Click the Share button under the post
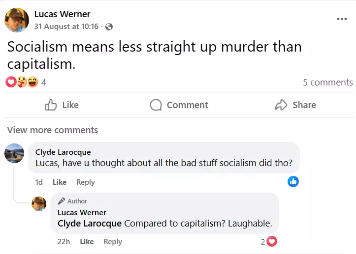The height and width of the screenshot is (254, 356). point(295,105)
